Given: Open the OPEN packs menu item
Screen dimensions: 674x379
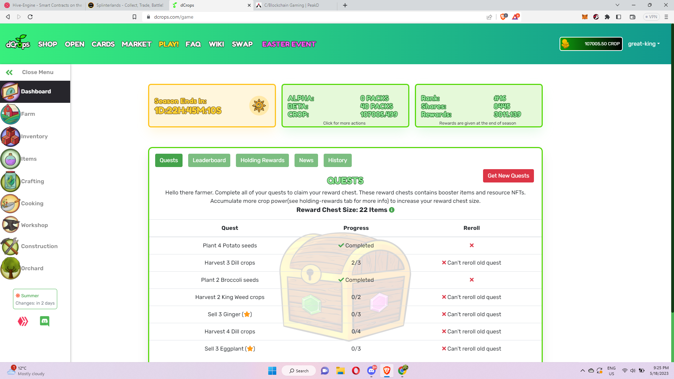Looking at the screenshot, I should click(74, 44).
